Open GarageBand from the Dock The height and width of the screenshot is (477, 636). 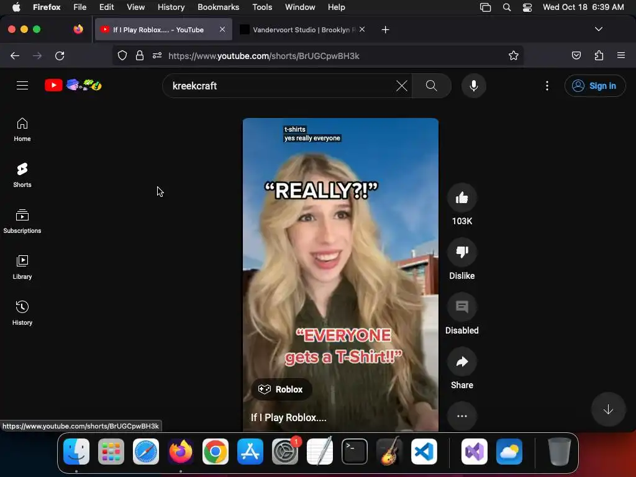[x=389, y=452]
